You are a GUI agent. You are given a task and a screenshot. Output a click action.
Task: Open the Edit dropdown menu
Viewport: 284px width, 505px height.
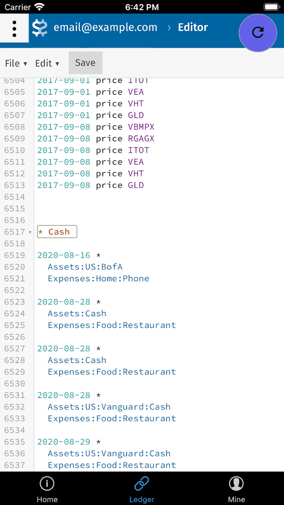click(x=47, y=63)
